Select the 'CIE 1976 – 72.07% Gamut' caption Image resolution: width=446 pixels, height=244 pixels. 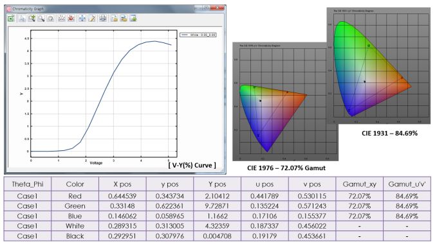(x=286, y=168)
